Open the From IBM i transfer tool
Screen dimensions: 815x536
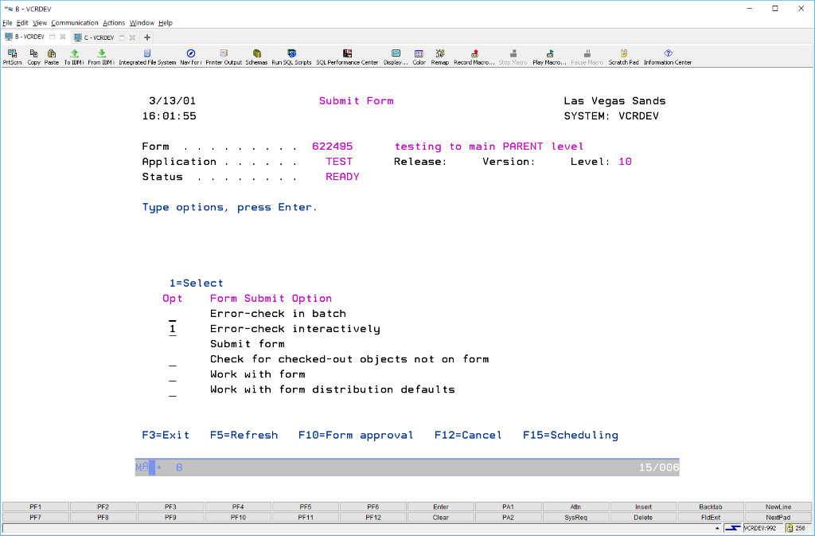coord(101,57)
